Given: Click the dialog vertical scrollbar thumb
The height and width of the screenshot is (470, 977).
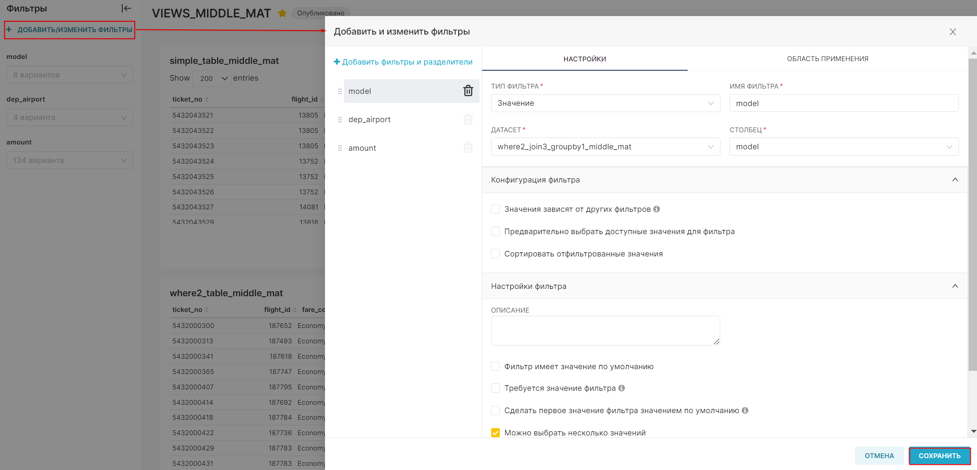Looking at the screenshot, I should [x=972, y=214].
